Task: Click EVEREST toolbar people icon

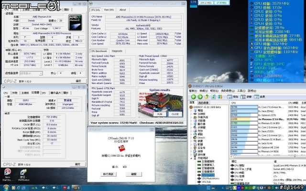Action: coord(220,96)
